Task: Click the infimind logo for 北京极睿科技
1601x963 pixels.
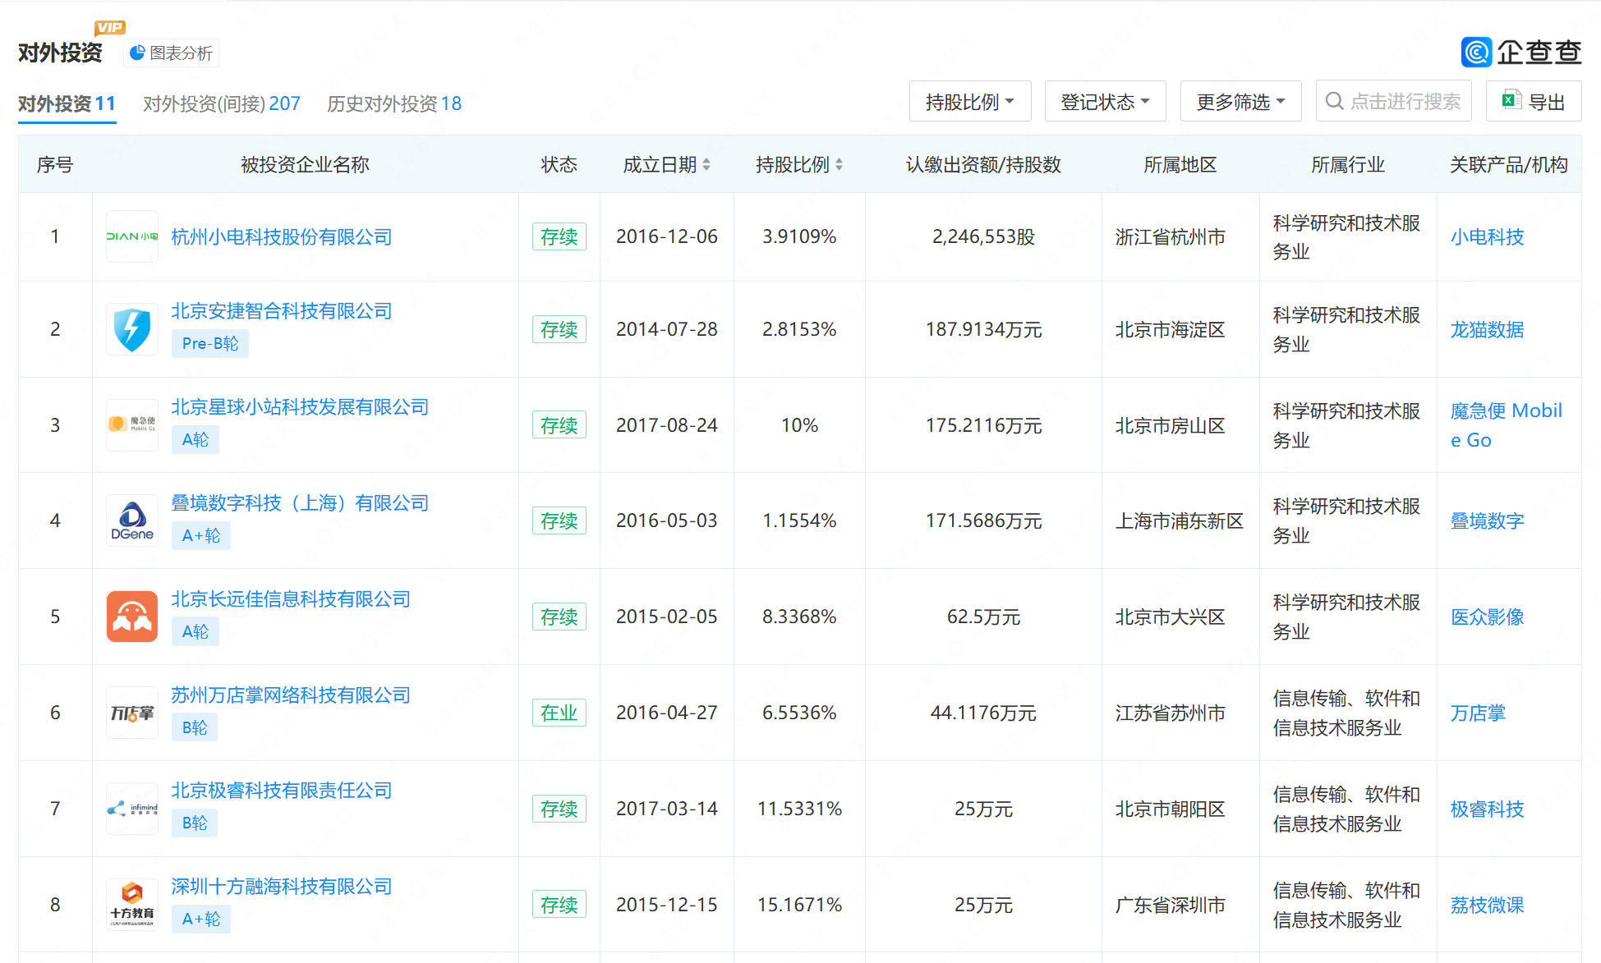Action: 131,809
